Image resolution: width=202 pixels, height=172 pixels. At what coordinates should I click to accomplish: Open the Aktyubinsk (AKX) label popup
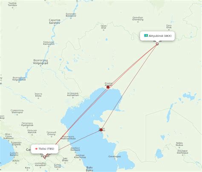coord(157,36)
